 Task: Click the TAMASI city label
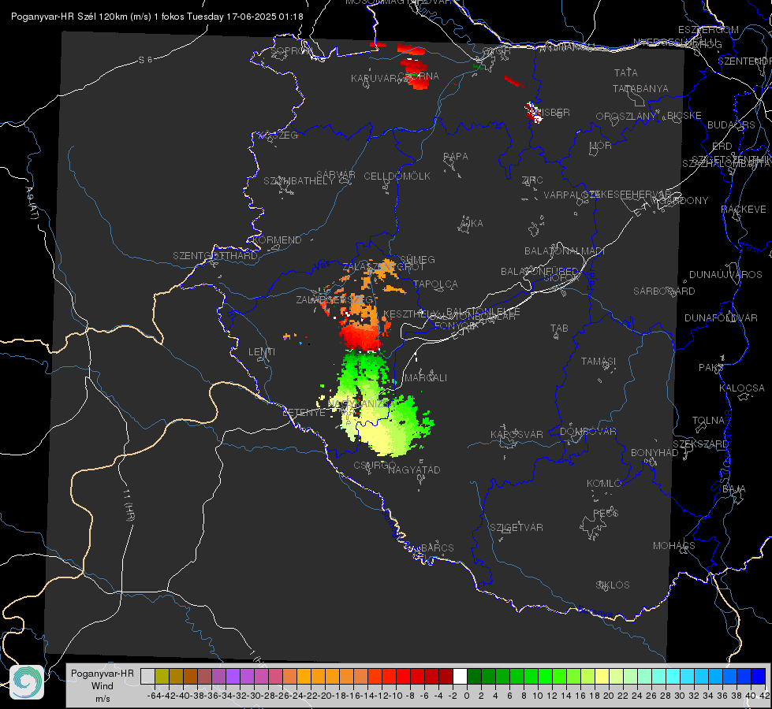point(599,362)
